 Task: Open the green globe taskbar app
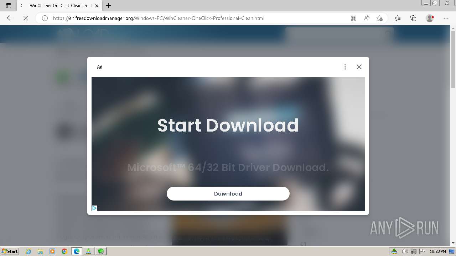pyautogui.click(x=101, y=251)
